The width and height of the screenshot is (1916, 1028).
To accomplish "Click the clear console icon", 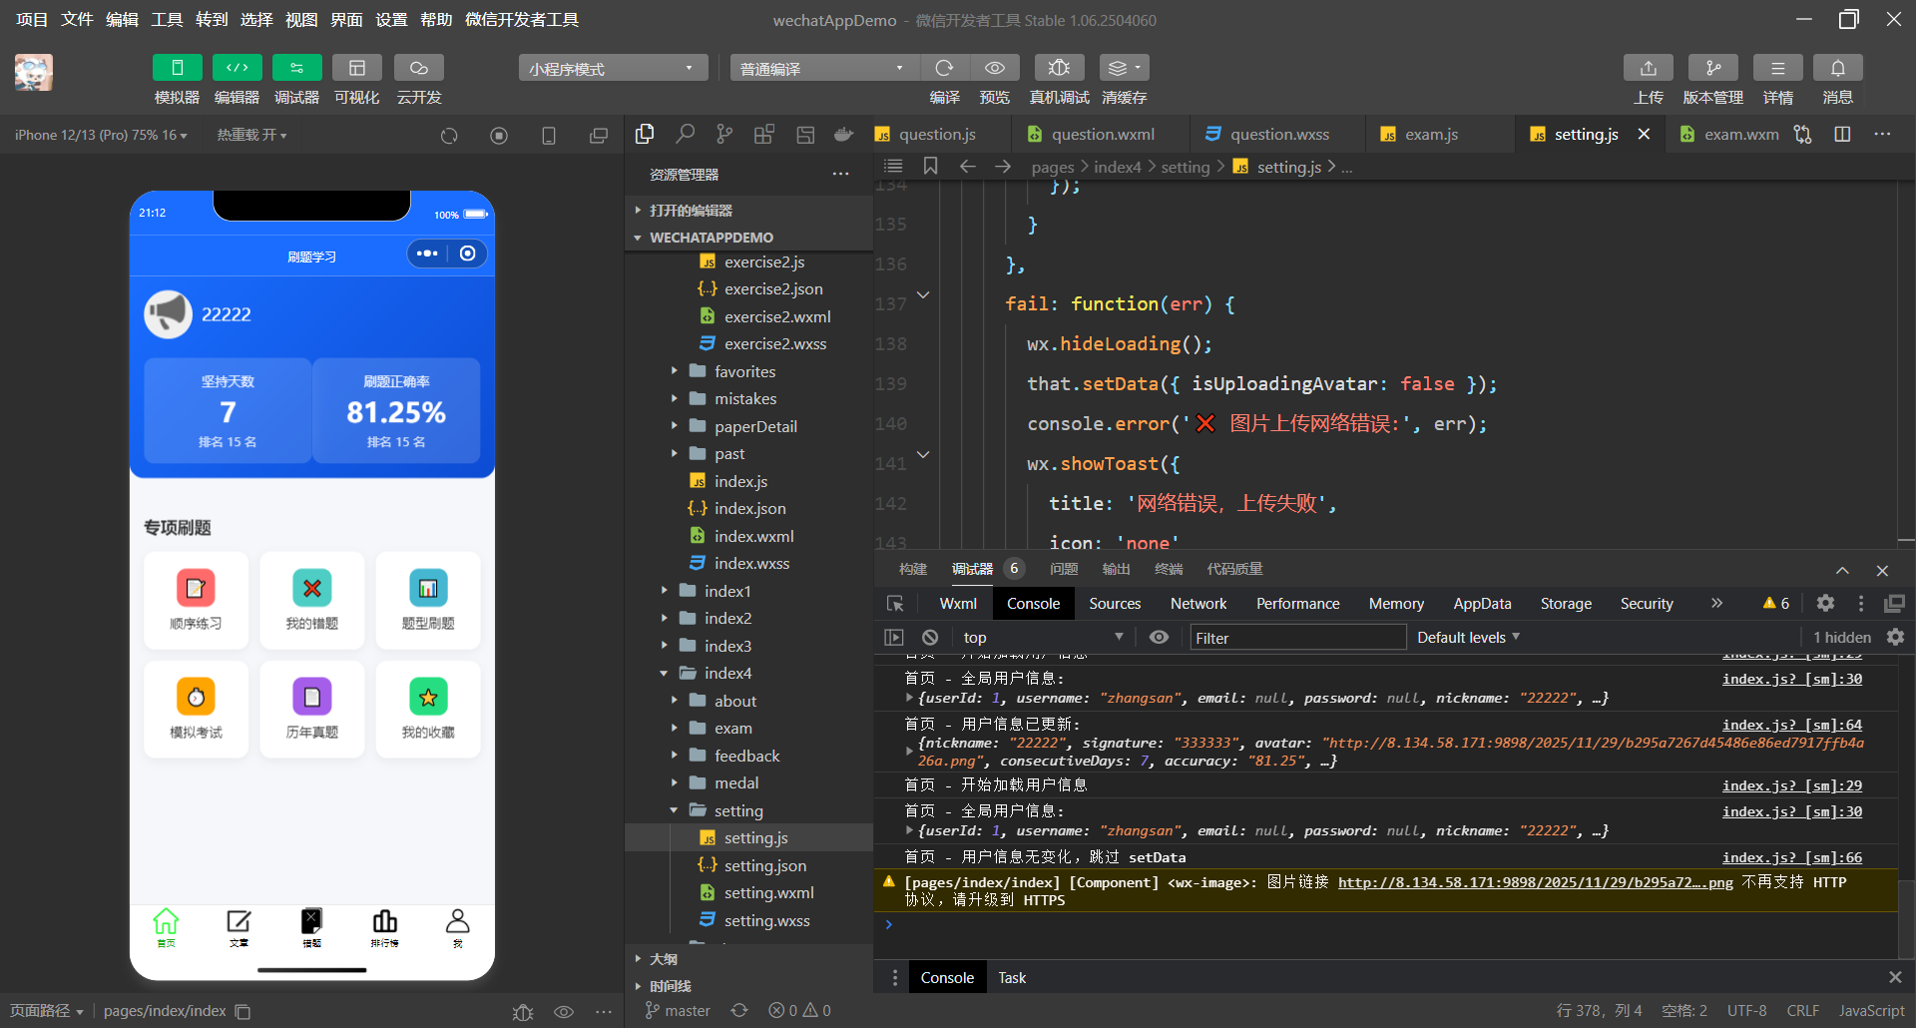I will [930, 637].
